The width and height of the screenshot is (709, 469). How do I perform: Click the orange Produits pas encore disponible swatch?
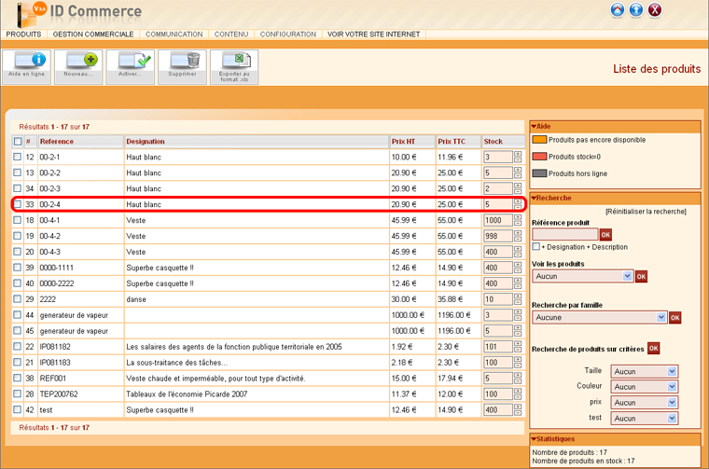point(539,140)
